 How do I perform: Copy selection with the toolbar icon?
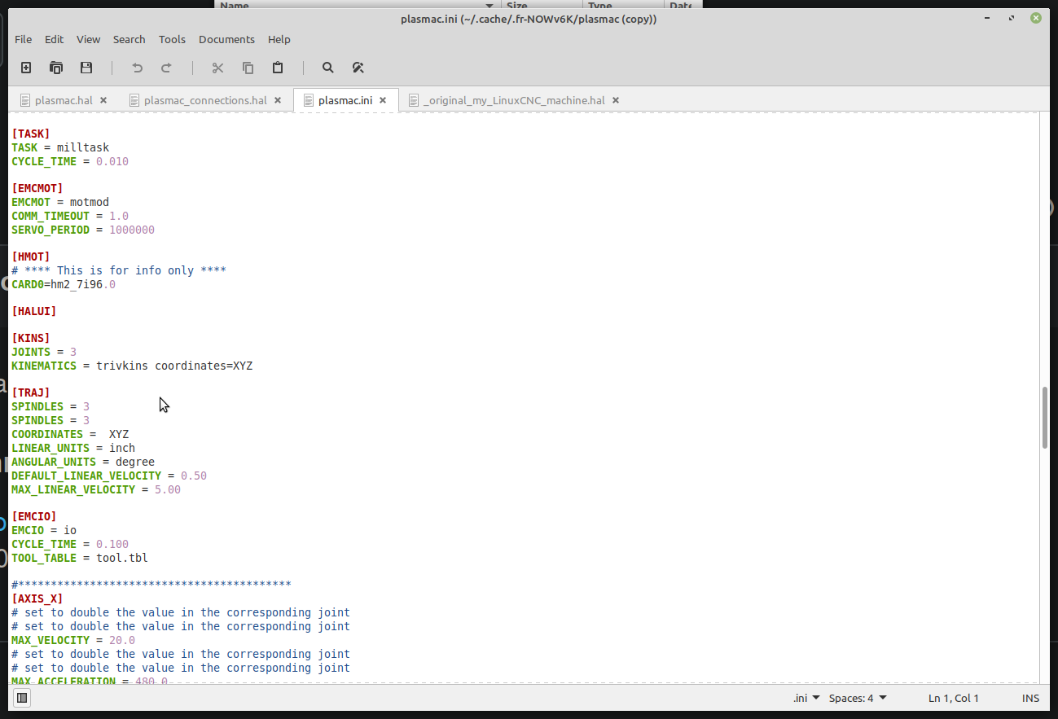248,68
